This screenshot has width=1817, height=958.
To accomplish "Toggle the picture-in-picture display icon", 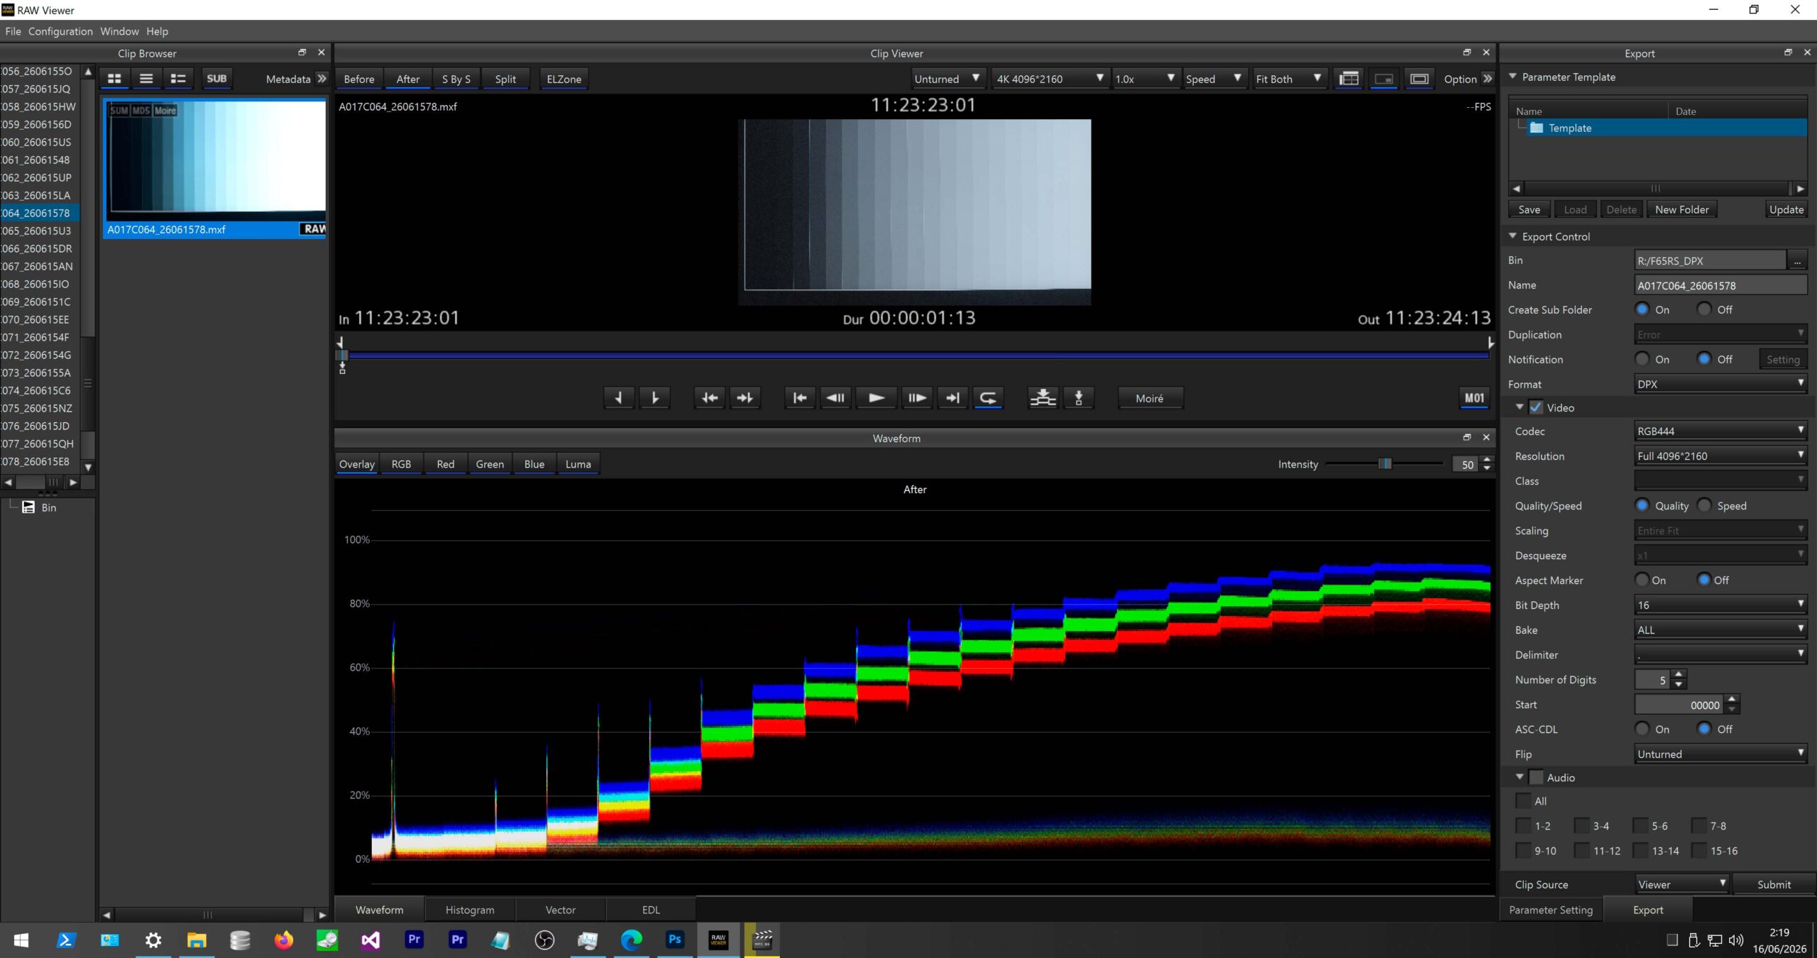I will (x=1384, y=79).
